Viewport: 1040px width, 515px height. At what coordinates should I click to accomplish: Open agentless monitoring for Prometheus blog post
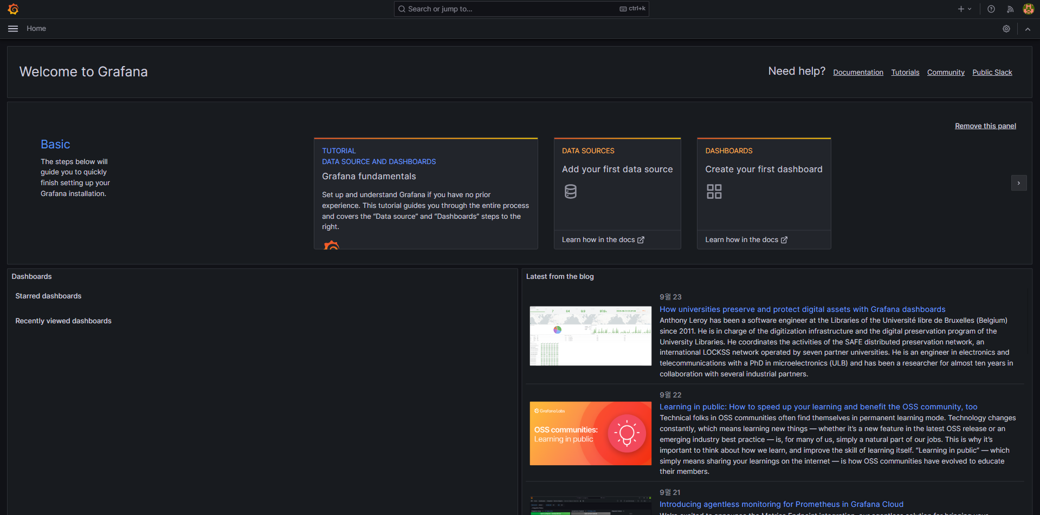[x=781, y=504]
